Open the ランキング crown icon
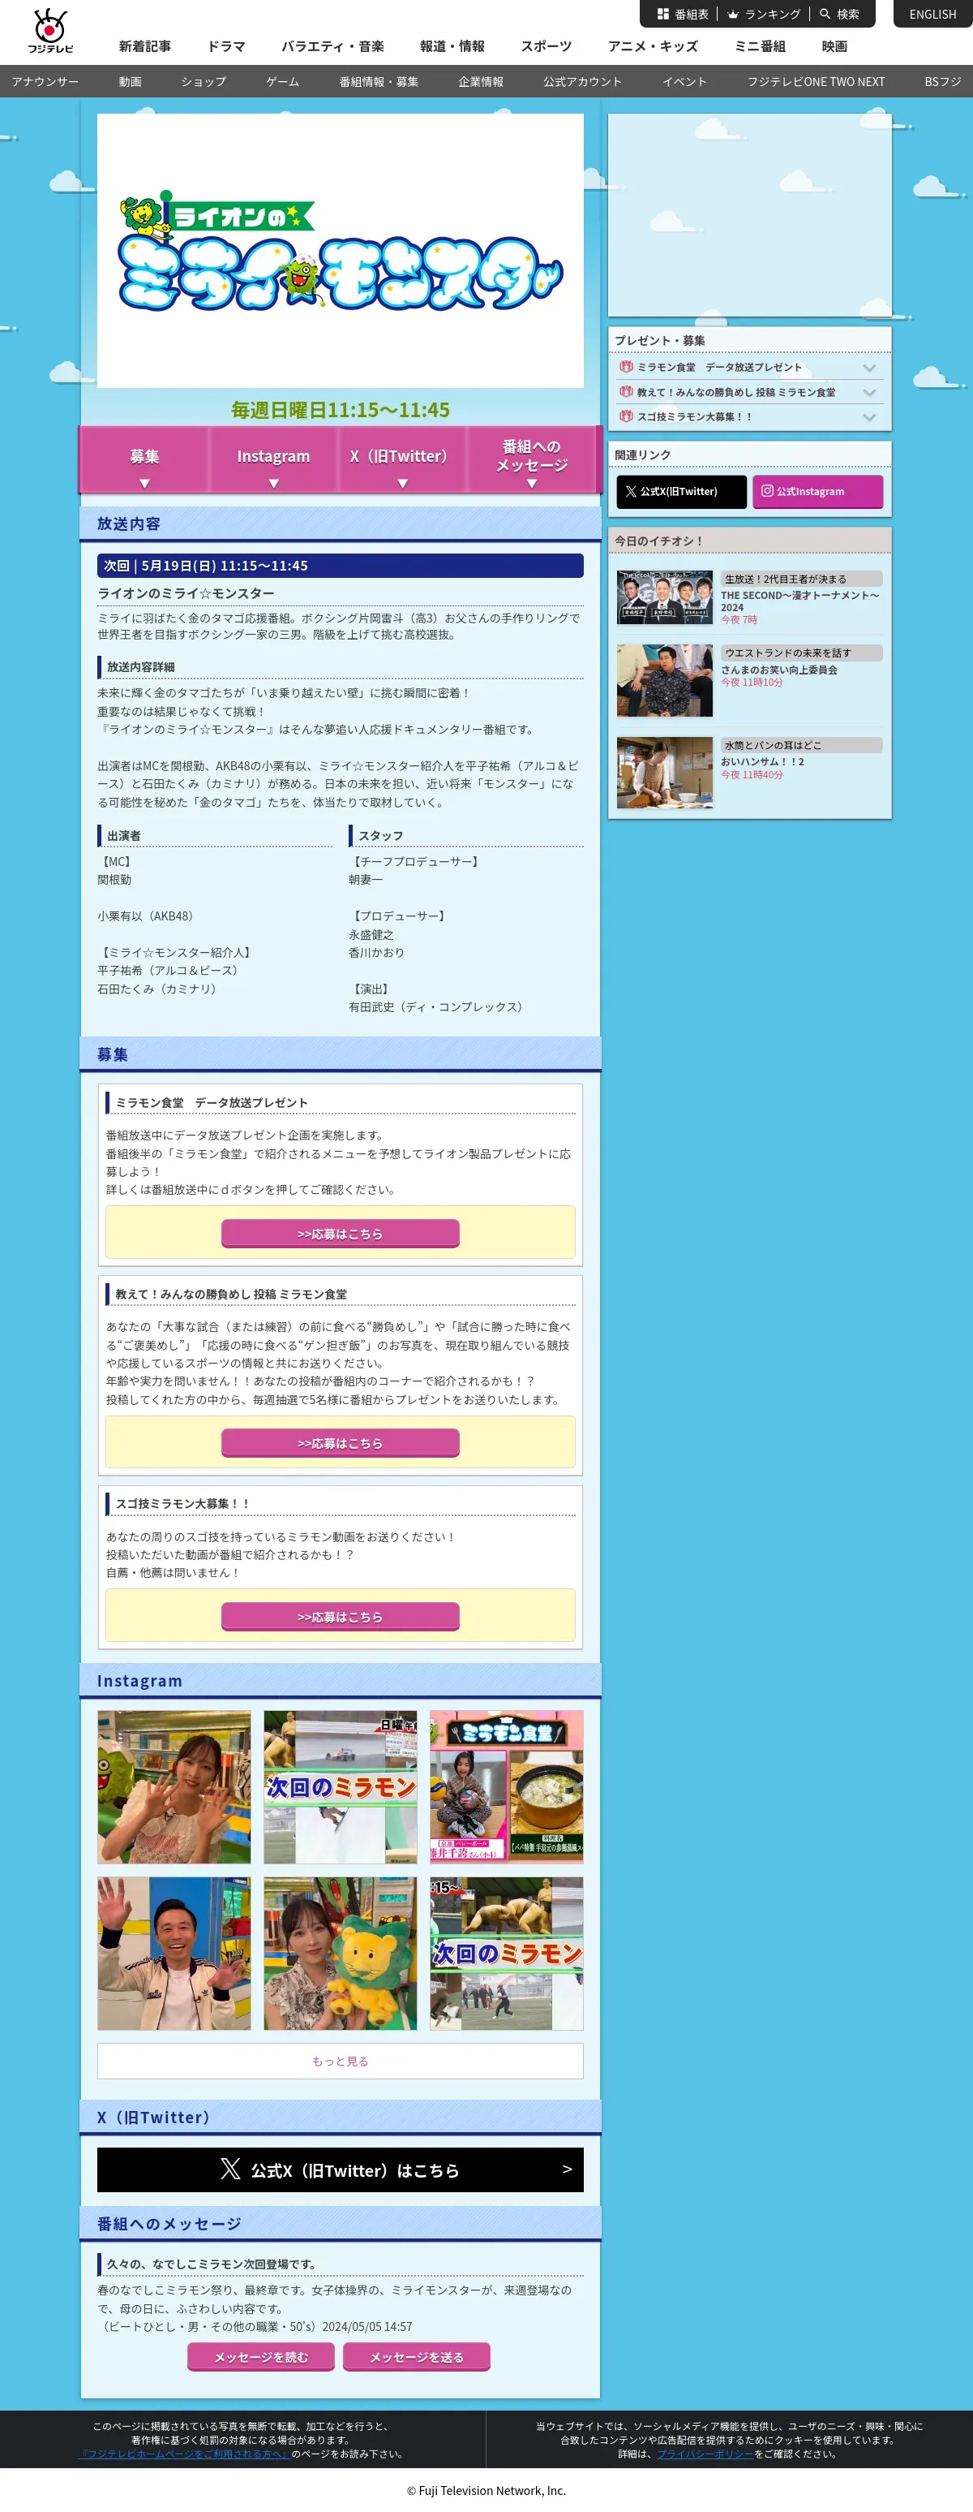This screenshot has width=973, height=2512. click(x=732, y=14)
